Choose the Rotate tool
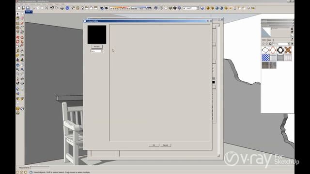The image size is (310, 174). (17, 42)
